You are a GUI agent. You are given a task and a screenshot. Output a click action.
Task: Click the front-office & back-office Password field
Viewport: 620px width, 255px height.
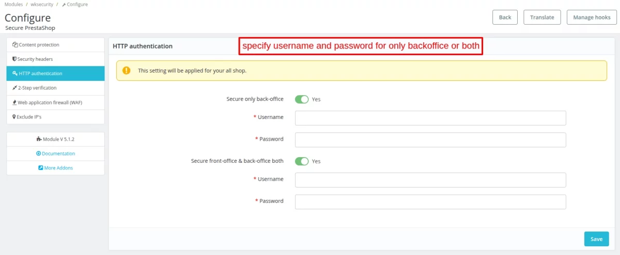430,202
